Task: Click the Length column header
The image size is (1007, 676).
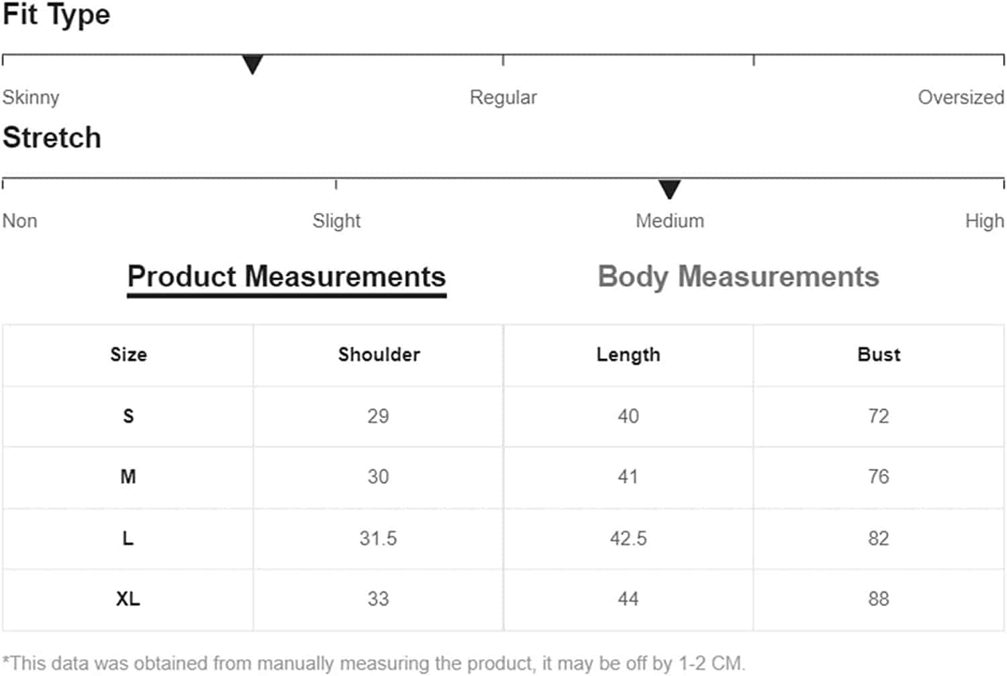Action: (628, 354)
